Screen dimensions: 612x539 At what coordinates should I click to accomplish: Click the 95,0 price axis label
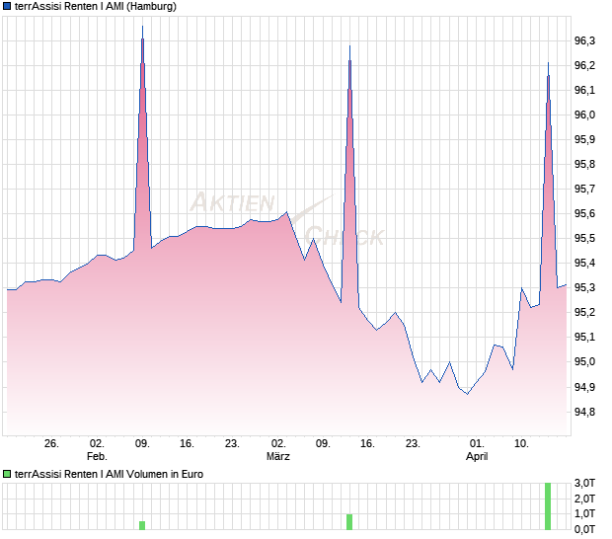click(x=584, y=362)
